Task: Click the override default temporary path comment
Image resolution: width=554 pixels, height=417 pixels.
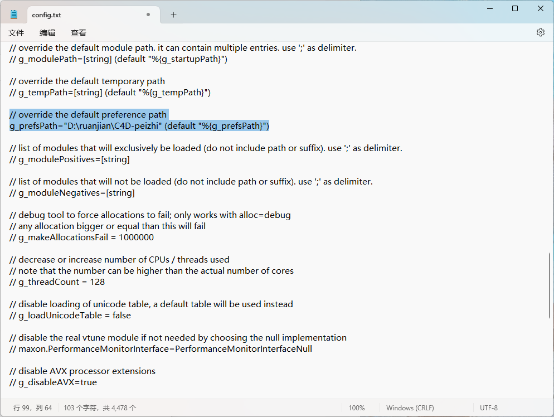Action: click(88, 81)
